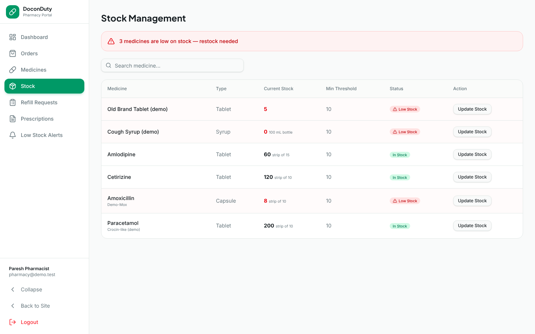The height and width of the screenshot is (334, 535).
Task: Update Stock for Old Brand Tablet
Action: (x=472, y=109)
